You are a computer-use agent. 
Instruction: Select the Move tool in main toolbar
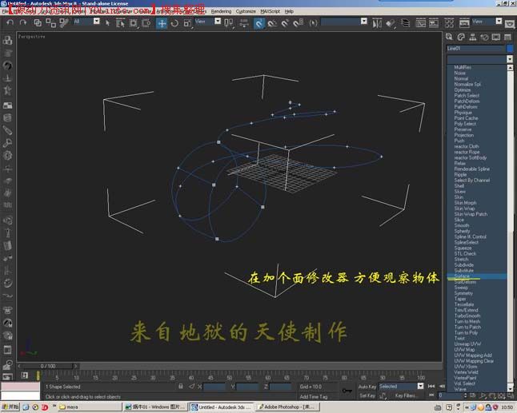tap(162, 23)
